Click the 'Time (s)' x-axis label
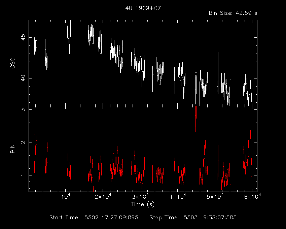This screenshot has height=229, width=286. coord(143,204)
